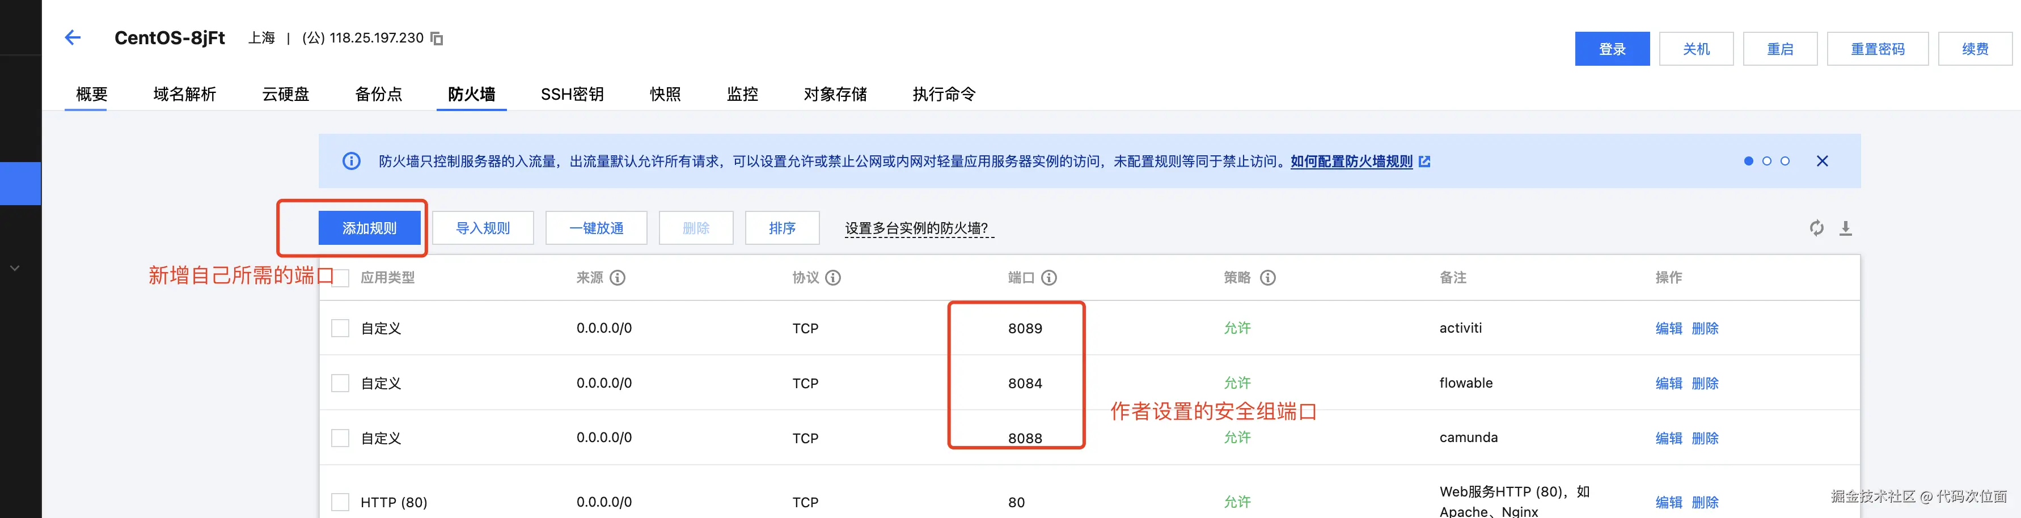Image resolution: width=2021 pixels, height=518 pixels.
Task: Refresh the firewall rules list
Action: (x=1816, y=228)
